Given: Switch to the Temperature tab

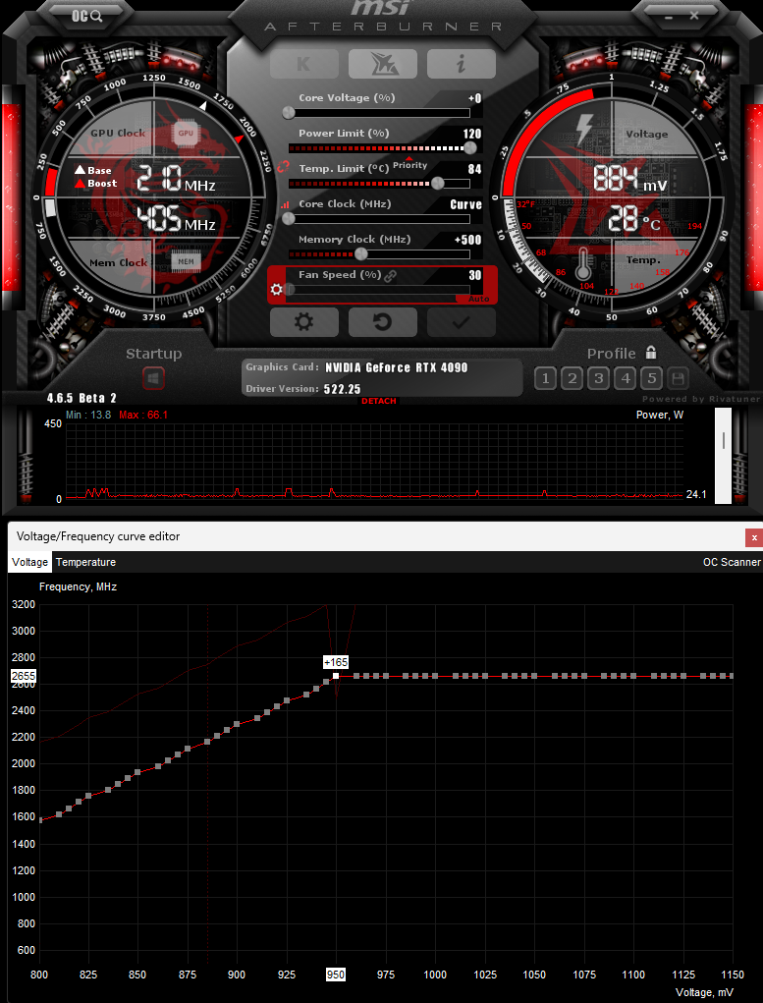Looking at the screenshot, I should [85, 562].
